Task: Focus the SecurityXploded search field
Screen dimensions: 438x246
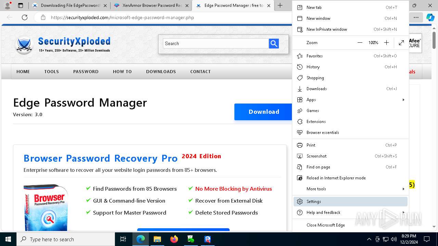Action: (x=216, y=43)
